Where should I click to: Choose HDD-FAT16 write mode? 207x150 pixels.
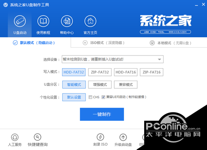pos(126,72)
